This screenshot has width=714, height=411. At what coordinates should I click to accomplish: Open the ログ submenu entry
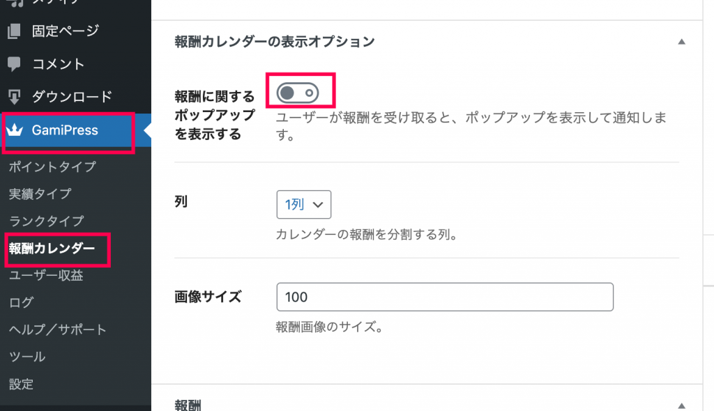click(x=22, y=302)
